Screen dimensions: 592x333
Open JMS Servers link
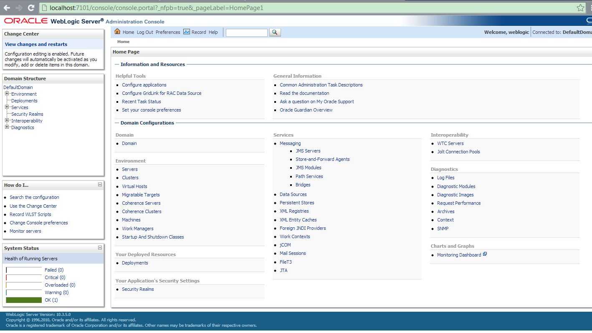click(x=308, y=151)
